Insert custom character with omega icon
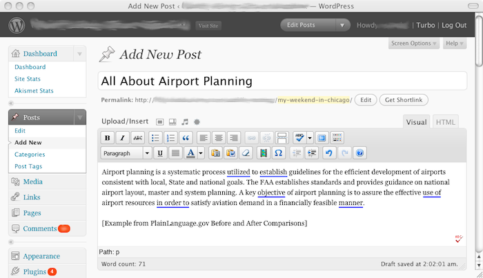483x278 pixels. [279, 153]
